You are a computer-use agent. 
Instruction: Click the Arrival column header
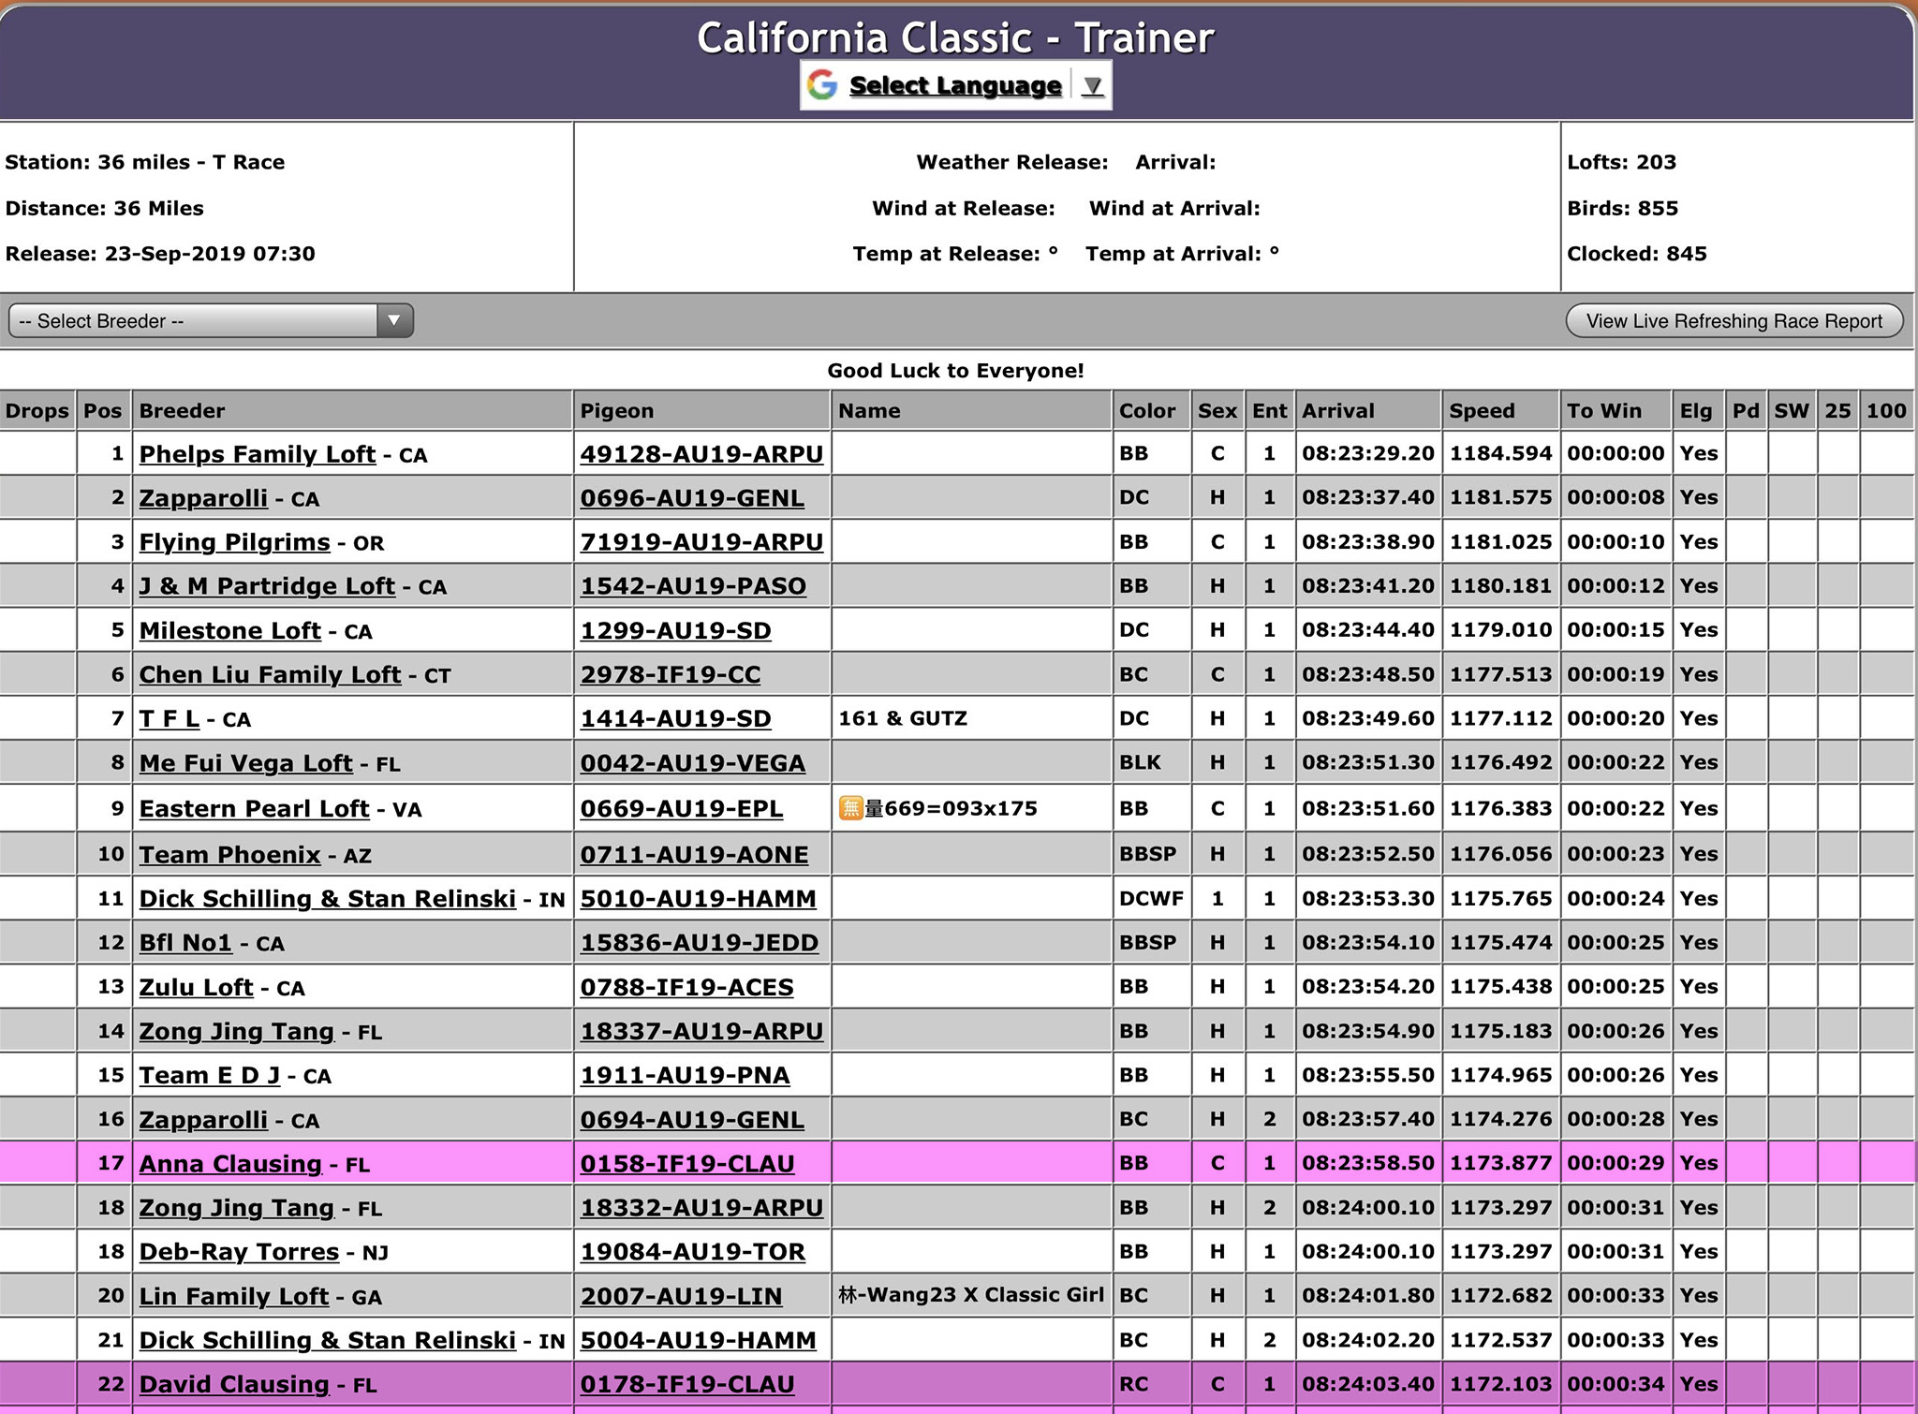[1337, 410]
